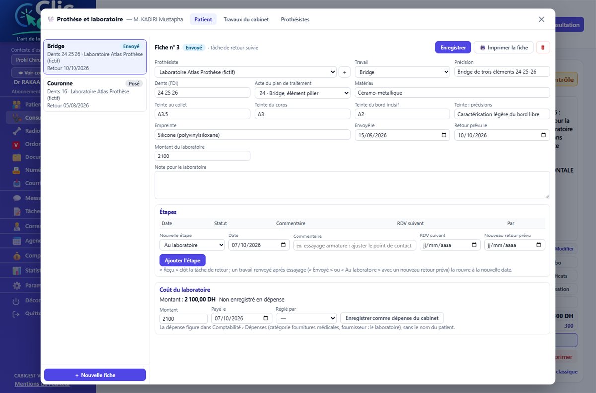Viewport: 596px width, 393px height.
Task: Click the money bag Comptabilité icon in the background sidebar
Action: [17, 256]
